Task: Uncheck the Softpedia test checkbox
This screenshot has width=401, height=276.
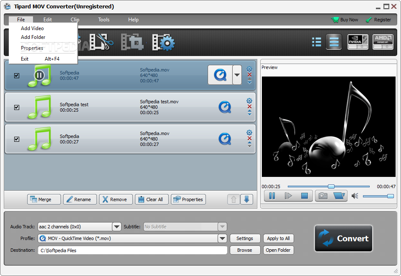Action: pos(17,107)
